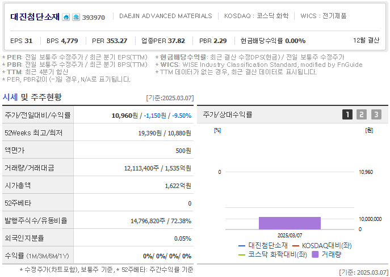
Task: Click the EPS 31 metric
Action: click(x=22, y=41)
